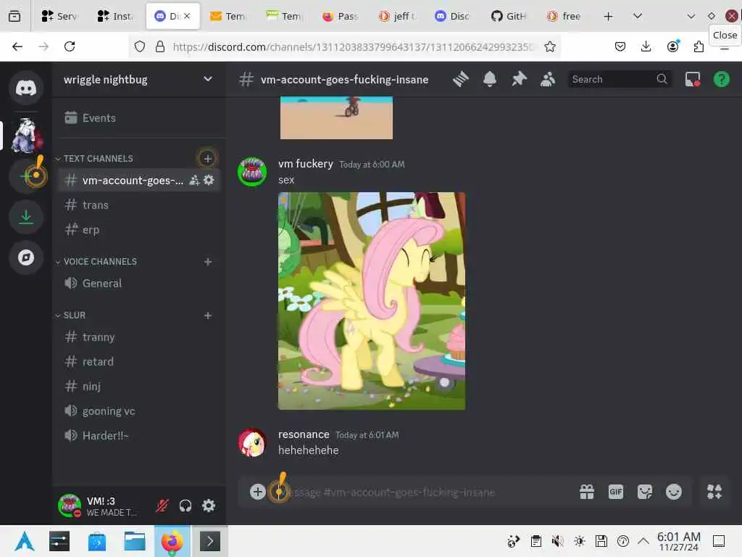
Task: Toggle the Member List
Action: point(548,79)
